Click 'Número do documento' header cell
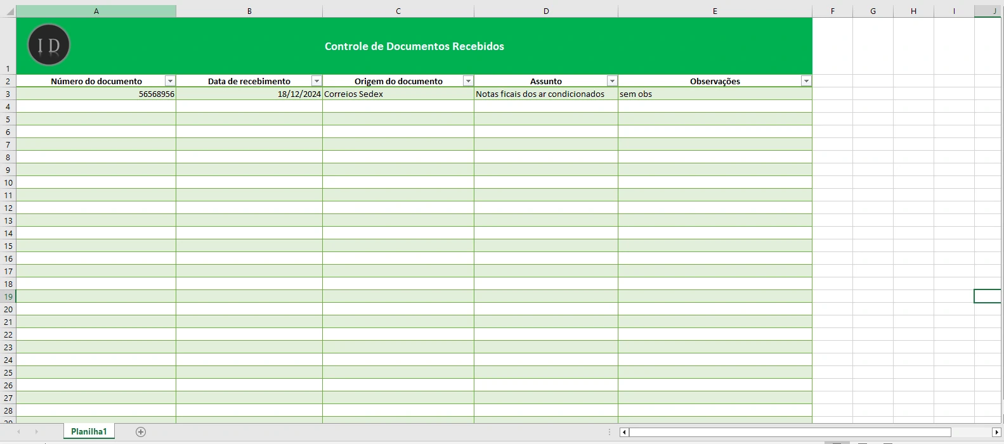Screen dimensions: 1004x444 coord(96,81)
